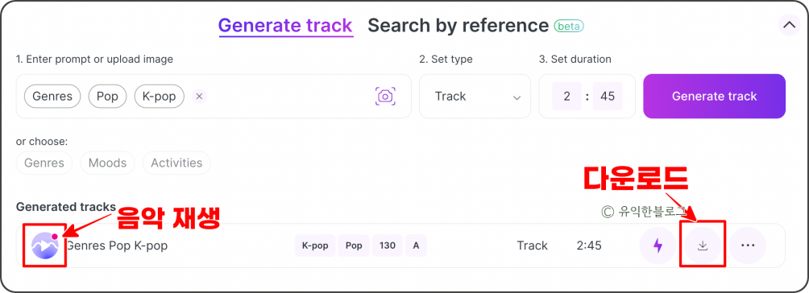This screenshot has width=809, height=293.
Task: Collapse the panel with top-right chevron
Action: pyautogui.click(x=789, y=25)
